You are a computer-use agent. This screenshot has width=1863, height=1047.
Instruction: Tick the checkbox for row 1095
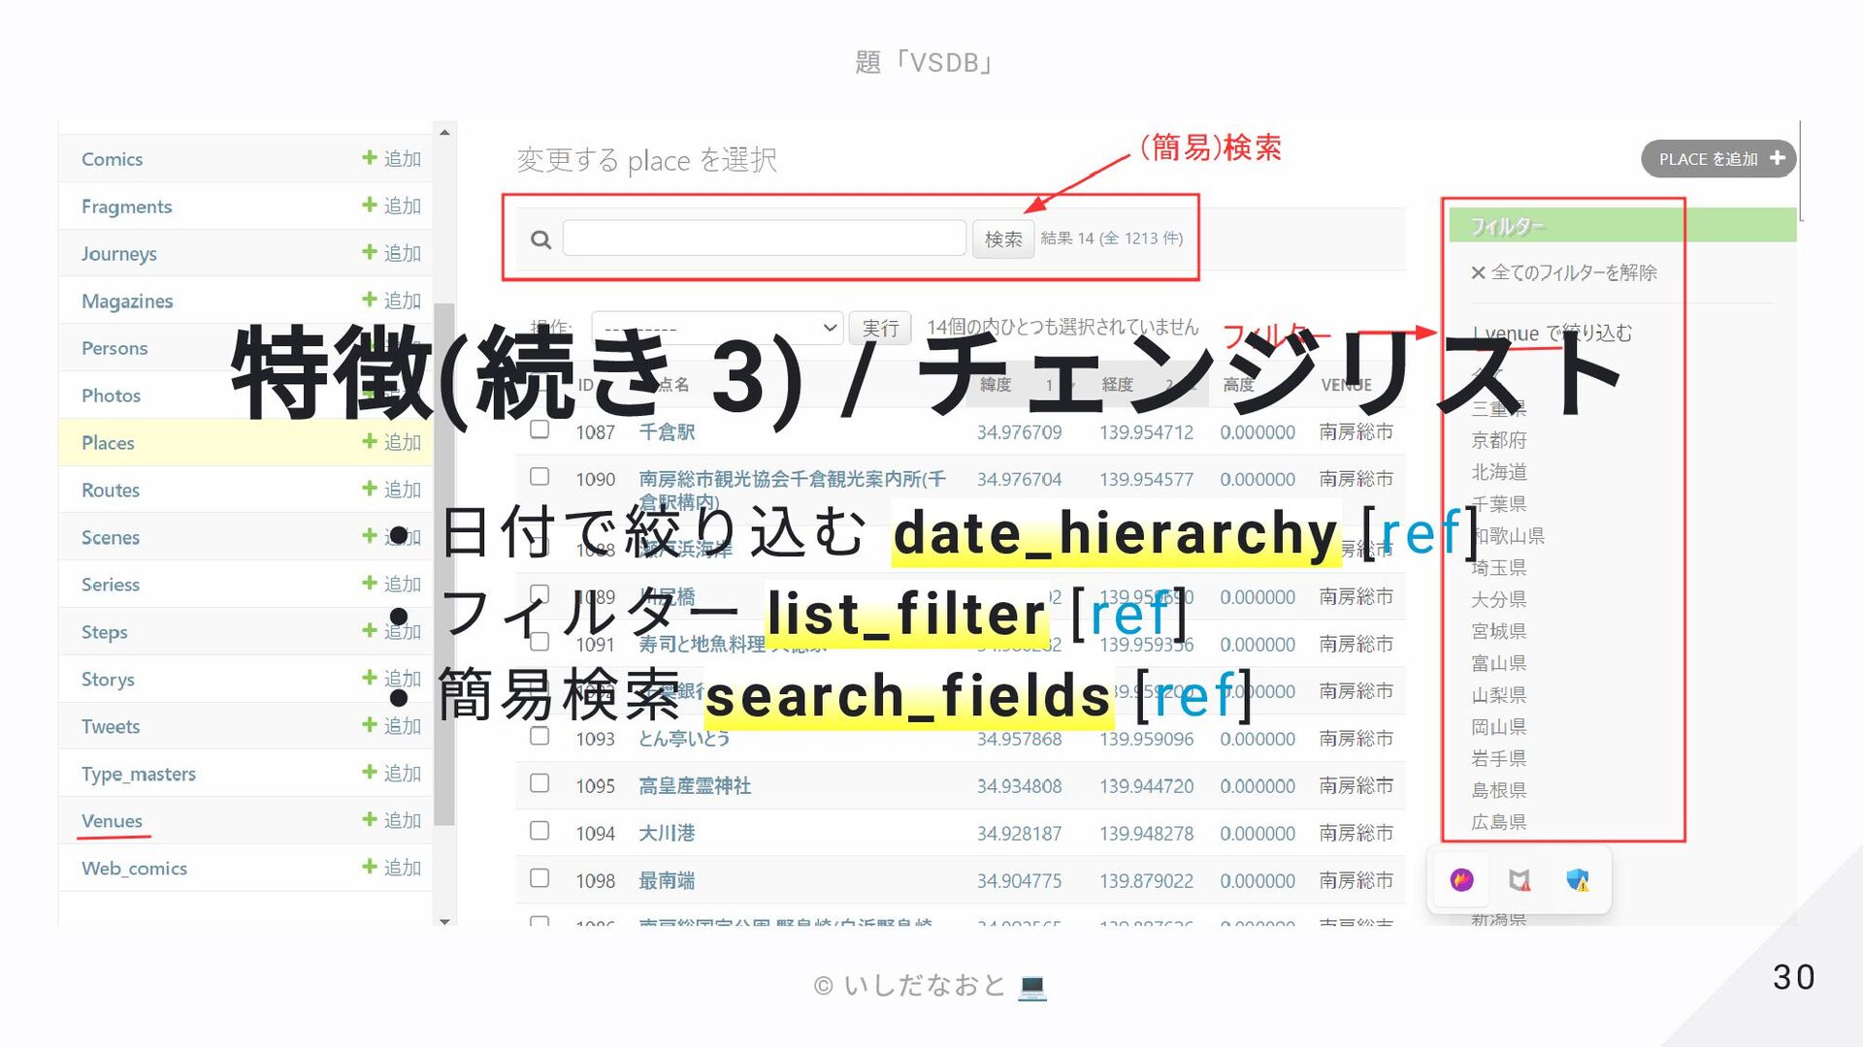pos(539,784)
